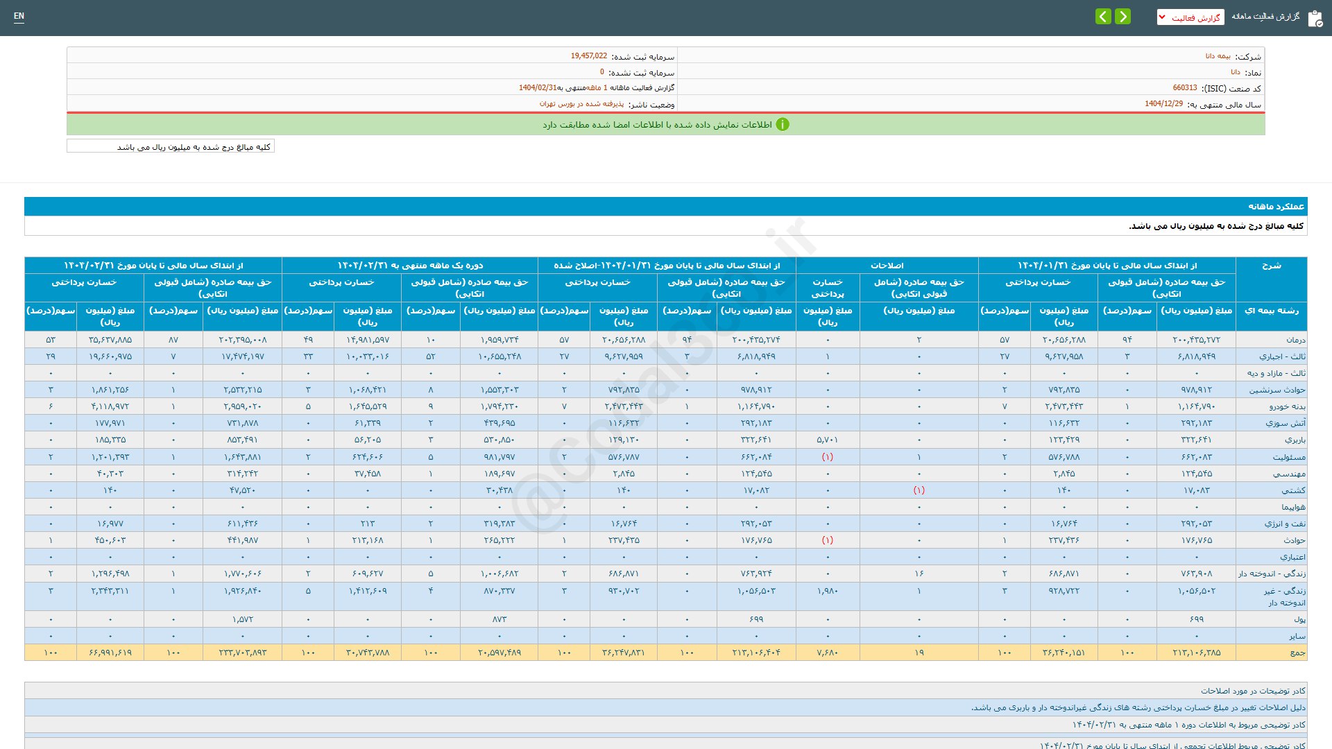Screen dimensions: 1332x749
Task: Click the clipboard report icon in header
Action: [x=1315, y=18]
